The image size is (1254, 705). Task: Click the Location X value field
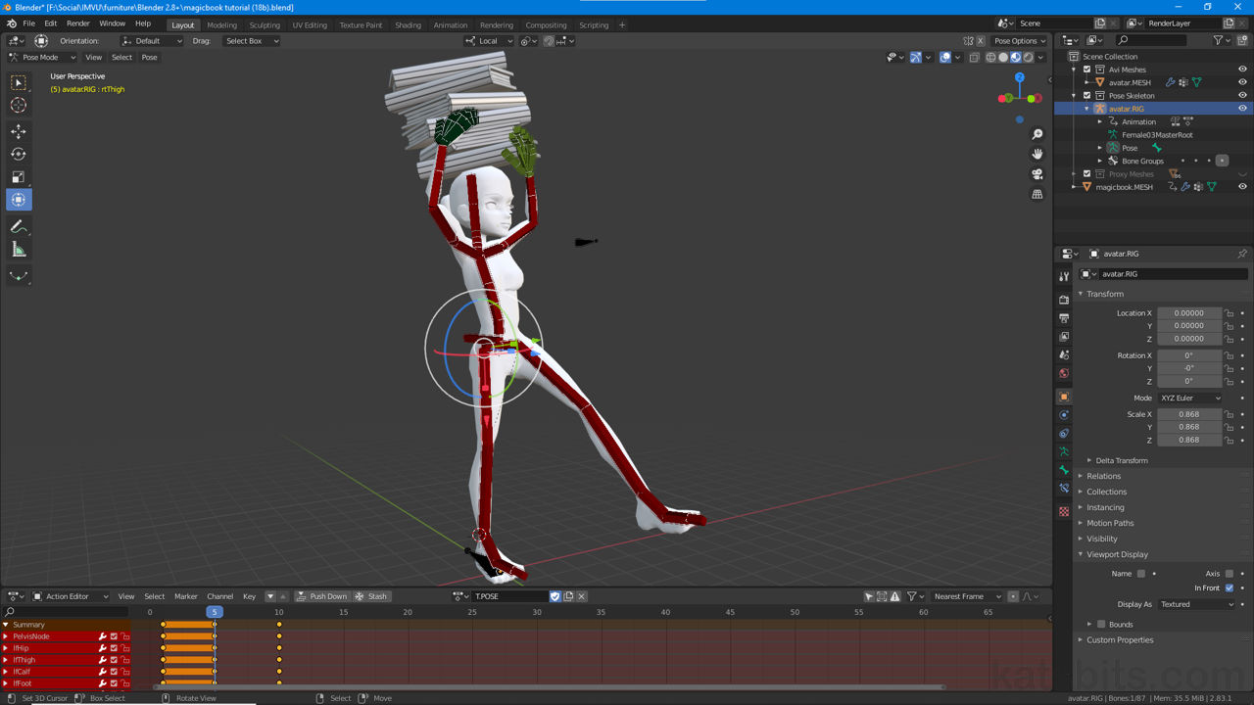coord(1189,313)
